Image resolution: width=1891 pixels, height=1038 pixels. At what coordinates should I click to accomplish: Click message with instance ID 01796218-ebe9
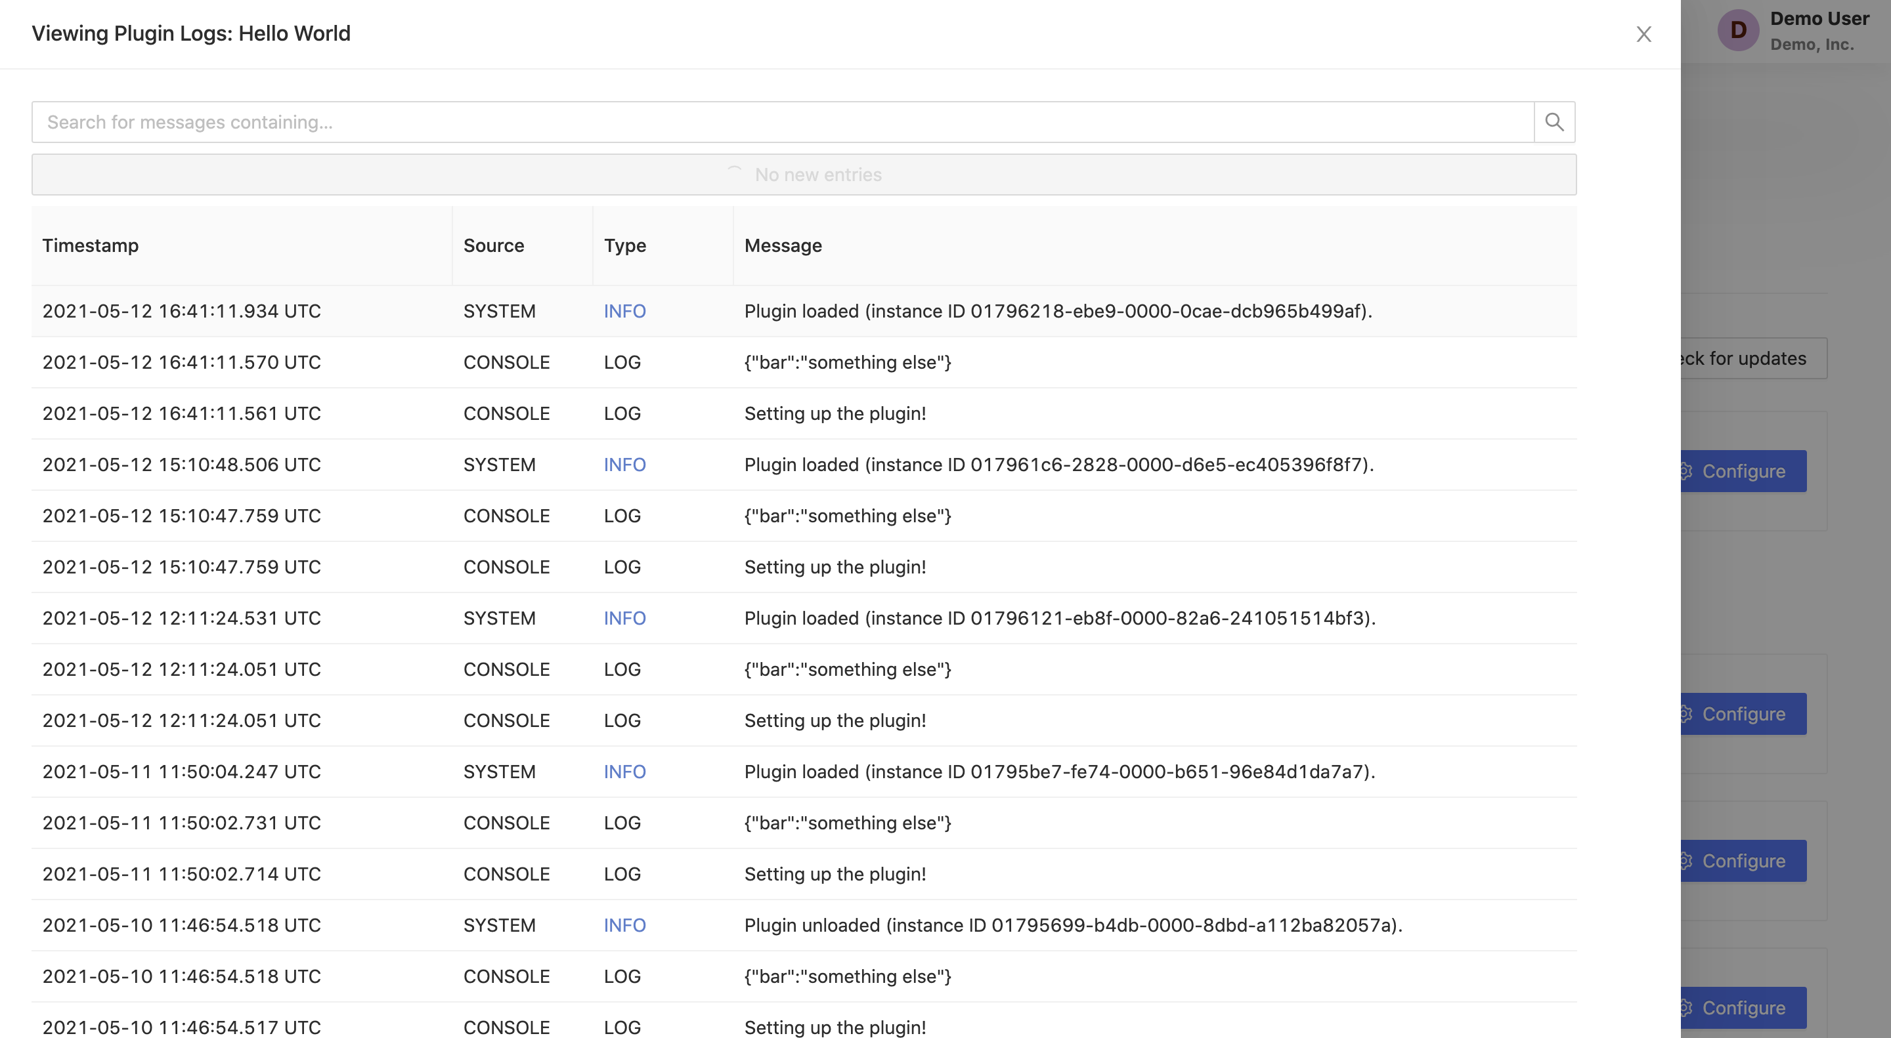tap(1058, 311)
